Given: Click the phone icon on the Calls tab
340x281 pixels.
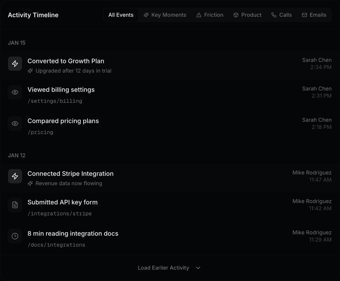Looking at the screenshot, I should tap(273, 15).
